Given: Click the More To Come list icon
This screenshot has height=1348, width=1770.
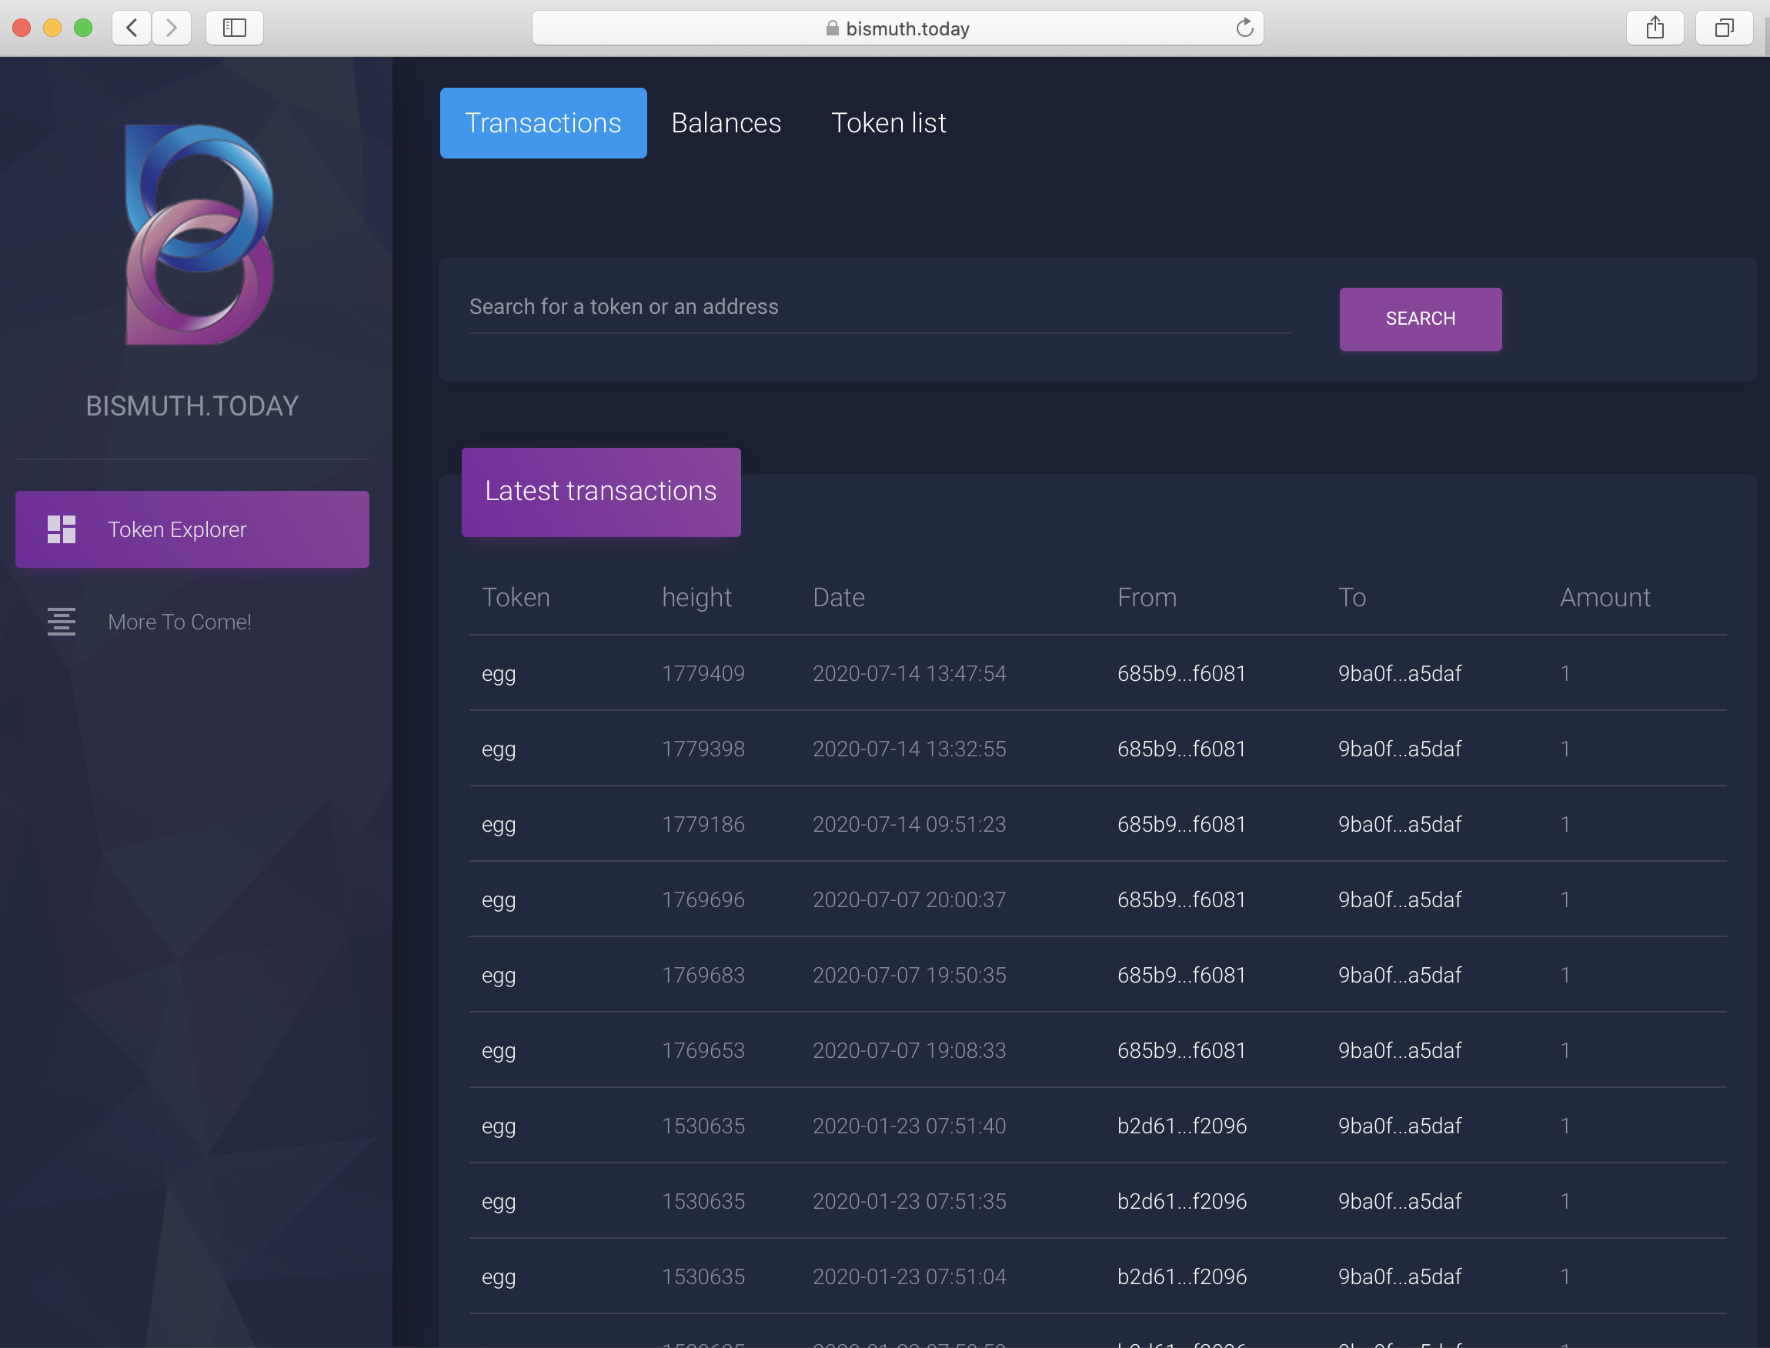Looking at the screenshot, I should pyautogui.click(x=61, y=622).
